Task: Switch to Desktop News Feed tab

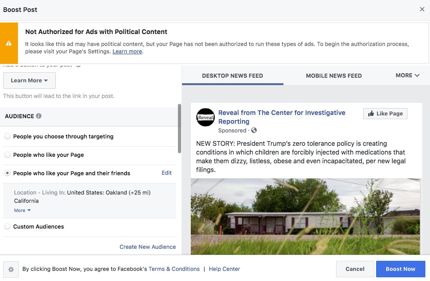Action: (232, 76)
